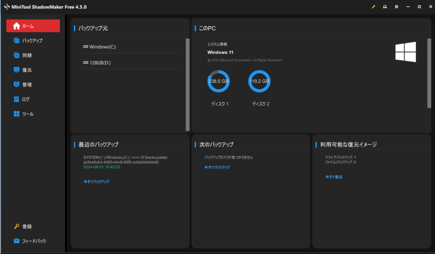Click the yellow key icon in title bar
The width and height of the screenshot is (435, 254).
tap(373, 7)
